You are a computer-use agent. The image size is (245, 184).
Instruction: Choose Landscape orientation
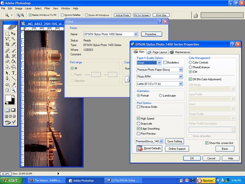(x=161, y=95)
